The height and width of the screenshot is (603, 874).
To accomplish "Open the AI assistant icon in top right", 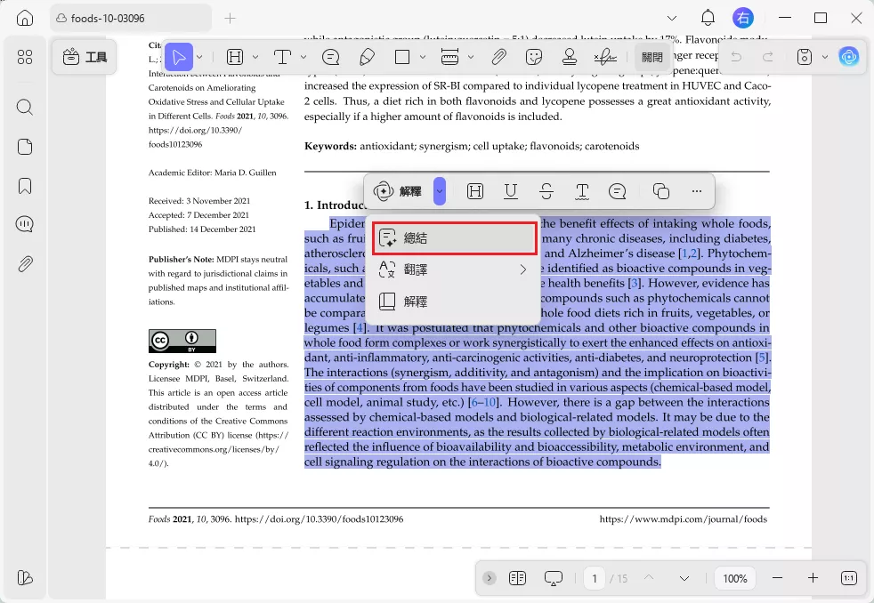I will pos(849,57).
